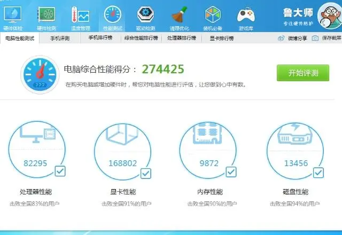Click the 保存截屏 link text
The width and height of the screenshot is (342, 235).
331,38
